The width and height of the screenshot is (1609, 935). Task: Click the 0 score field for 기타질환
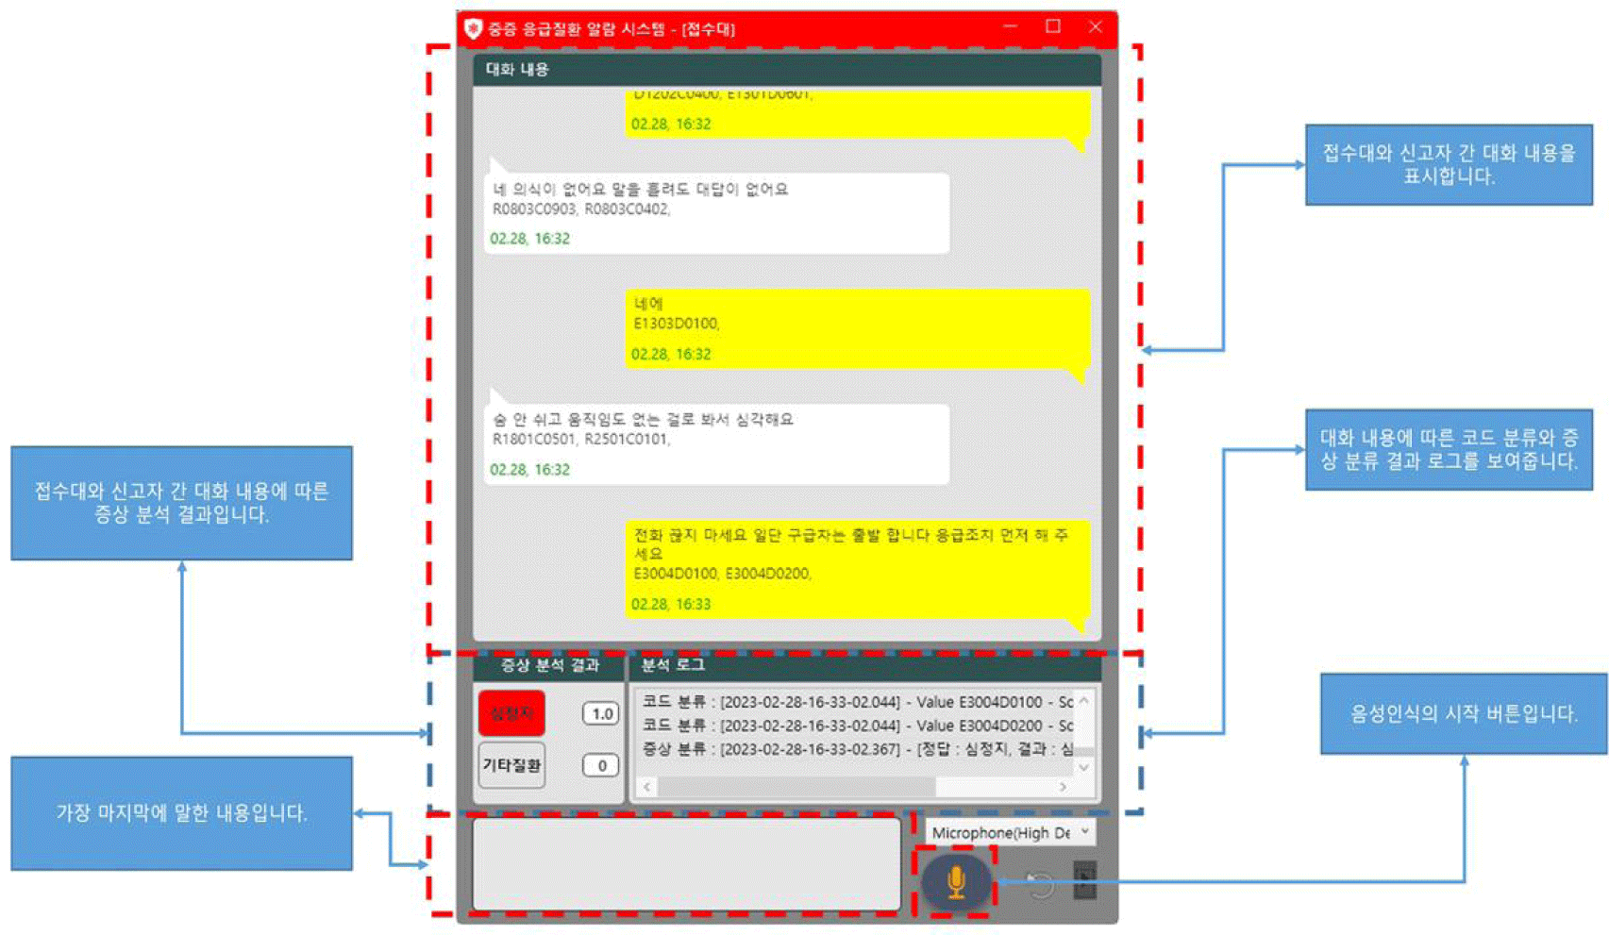pyautogui.click(x=600, y=765)
